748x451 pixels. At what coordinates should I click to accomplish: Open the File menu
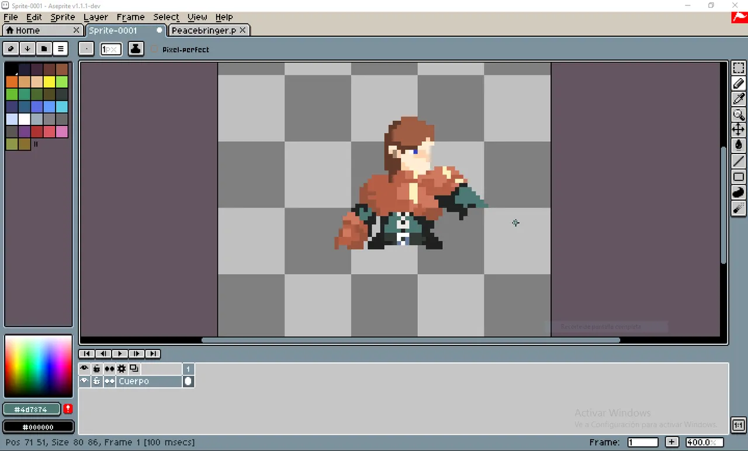click(11, 17)
